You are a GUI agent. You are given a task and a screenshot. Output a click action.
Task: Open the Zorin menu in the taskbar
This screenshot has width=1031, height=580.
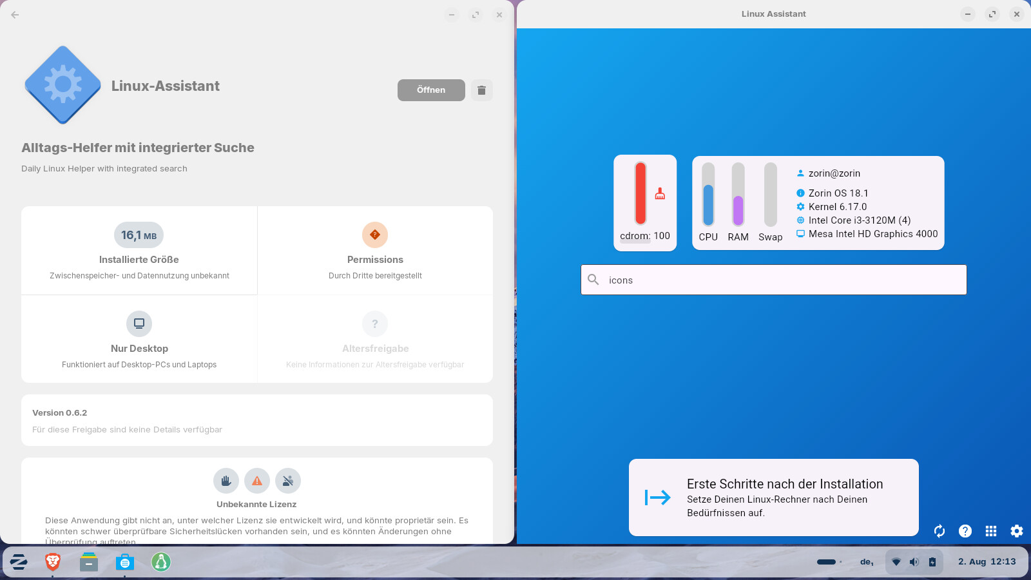(19, 562)
